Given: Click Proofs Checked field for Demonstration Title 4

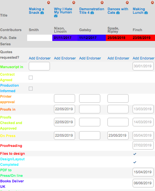Looking at the screenshot, I should point(90,122).
